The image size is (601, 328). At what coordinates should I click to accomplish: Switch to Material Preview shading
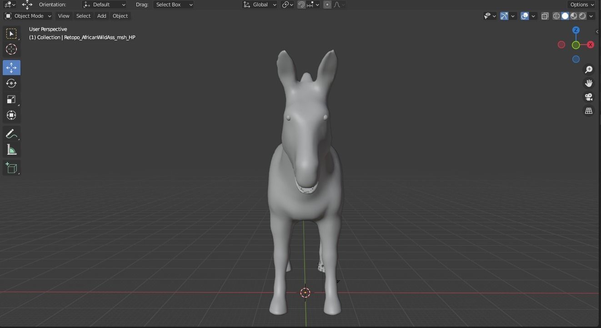[574, 16]
